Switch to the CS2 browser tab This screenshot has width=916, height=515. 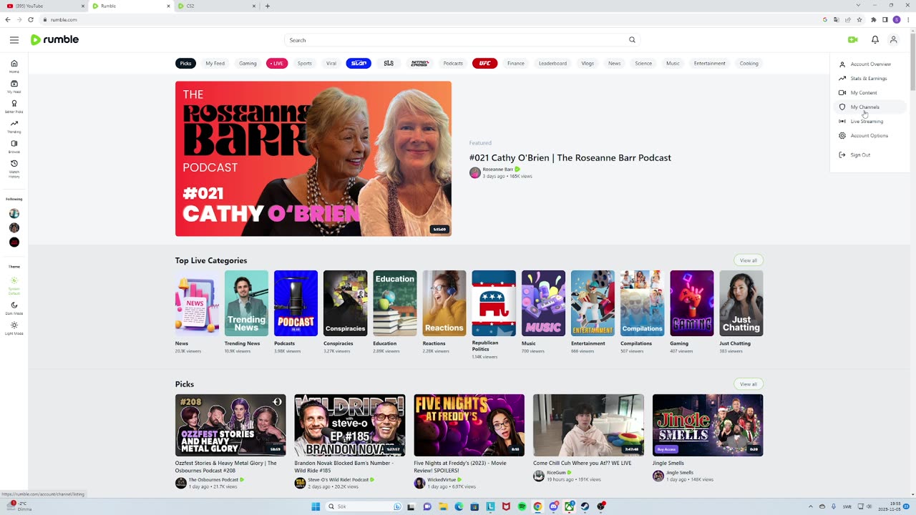(x=216, y=6)
